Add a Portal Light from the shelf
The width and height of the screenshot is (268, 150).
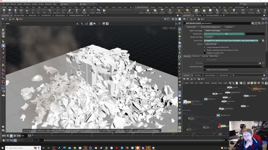[x=225, y=11]
